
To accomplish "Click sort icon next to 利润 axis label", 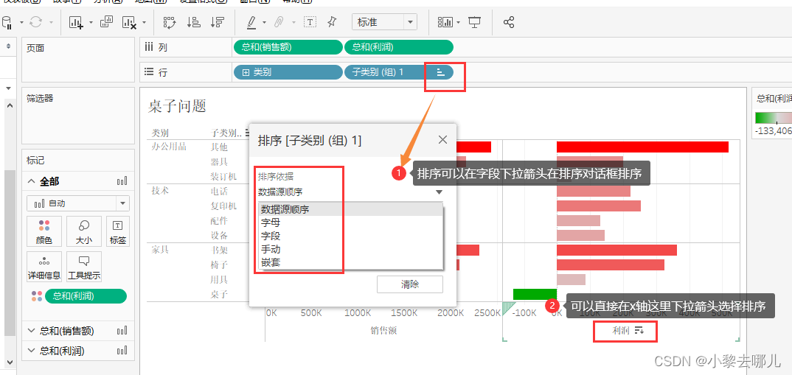I will pyautogui.click(x=639, y=331).
